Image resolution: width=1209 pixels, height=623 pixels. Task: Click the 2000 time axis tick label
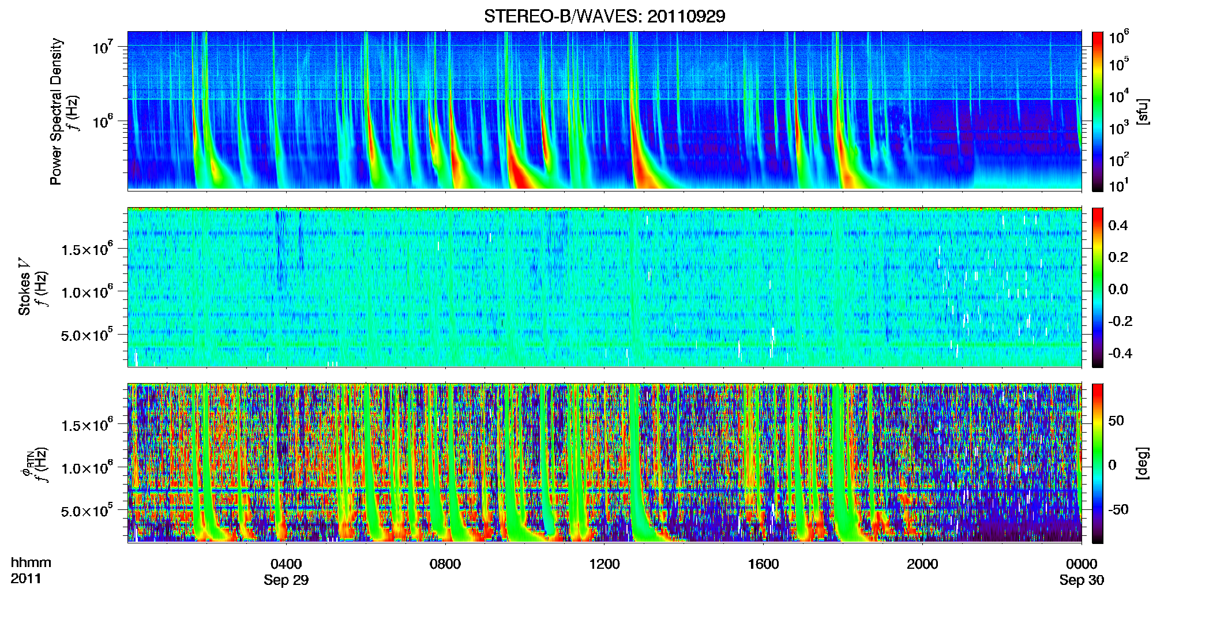coord(922,564)
